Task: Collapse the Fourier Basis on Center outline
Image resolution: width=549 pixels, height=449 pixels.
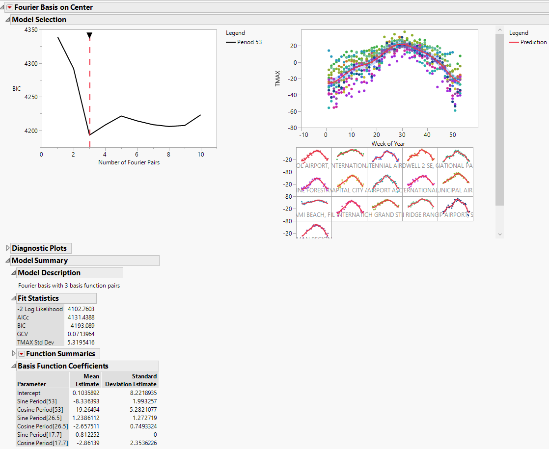Action: [x=3, y=7]
